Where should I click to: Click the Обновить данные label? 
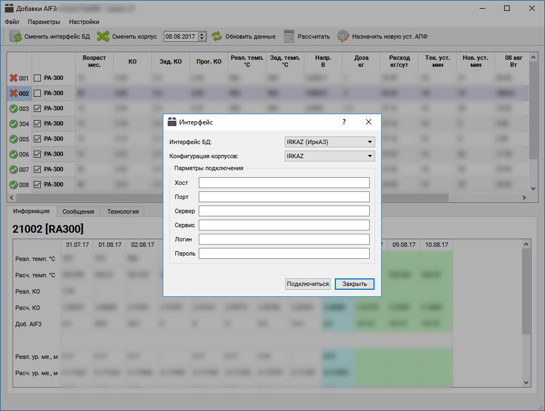[x=250, y=36]
